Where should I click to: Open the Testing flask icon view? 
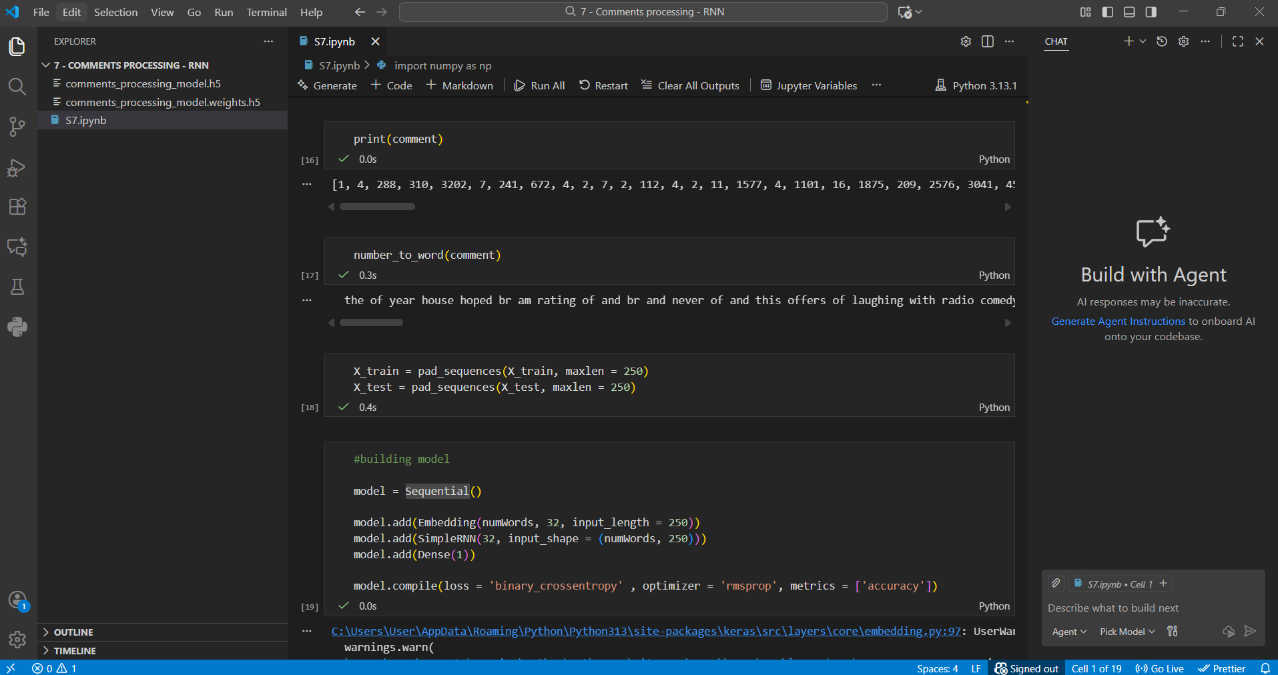tap(17, 287)
